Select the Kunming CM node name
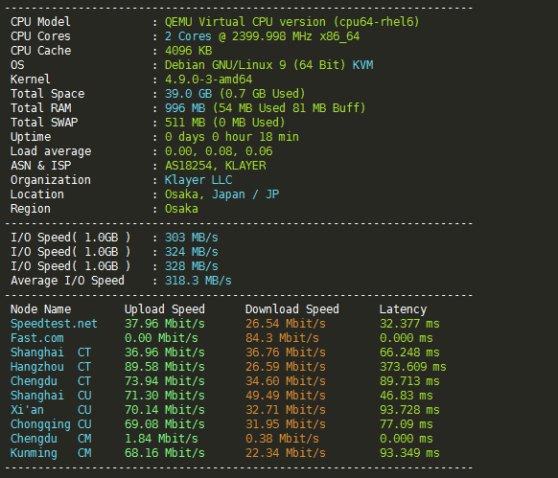 coord(51,453)
